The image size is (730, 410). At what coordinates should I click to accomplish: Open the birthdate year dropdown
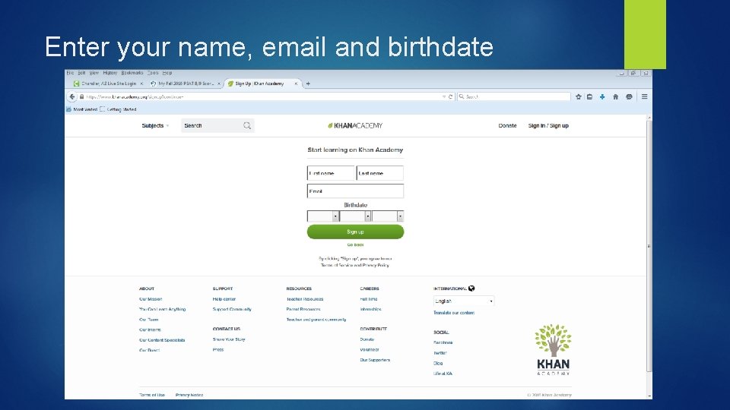[x=388, y=216]
